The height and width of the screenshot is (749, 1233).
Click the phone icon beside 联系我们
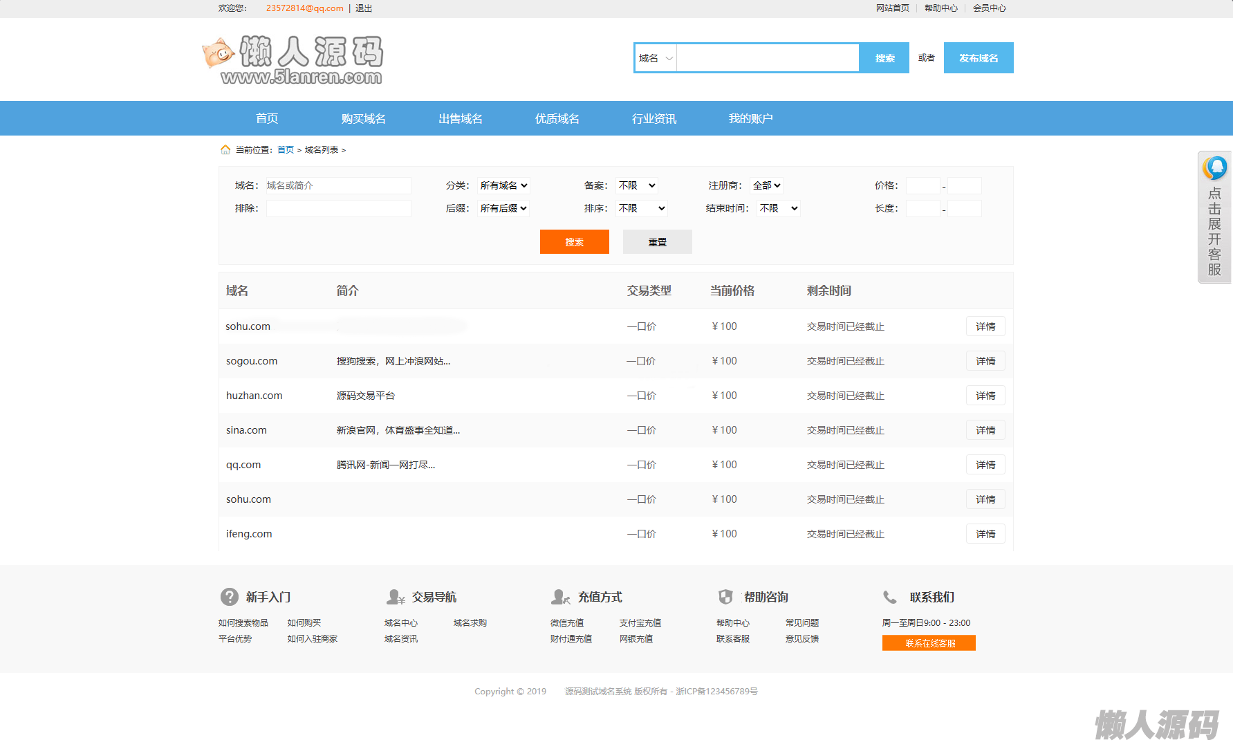890,597
